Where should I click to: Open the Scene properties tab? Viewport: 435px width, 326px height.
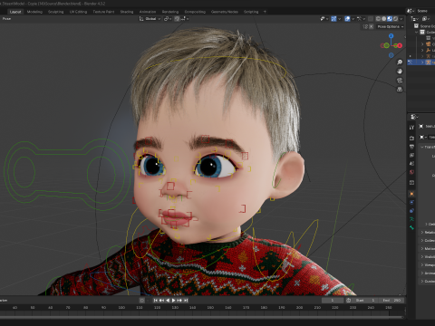click(411, 164)
